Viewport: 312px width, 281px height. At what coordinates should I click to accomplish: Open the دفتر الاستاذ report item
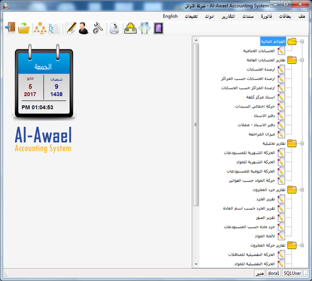click(264, 116)
